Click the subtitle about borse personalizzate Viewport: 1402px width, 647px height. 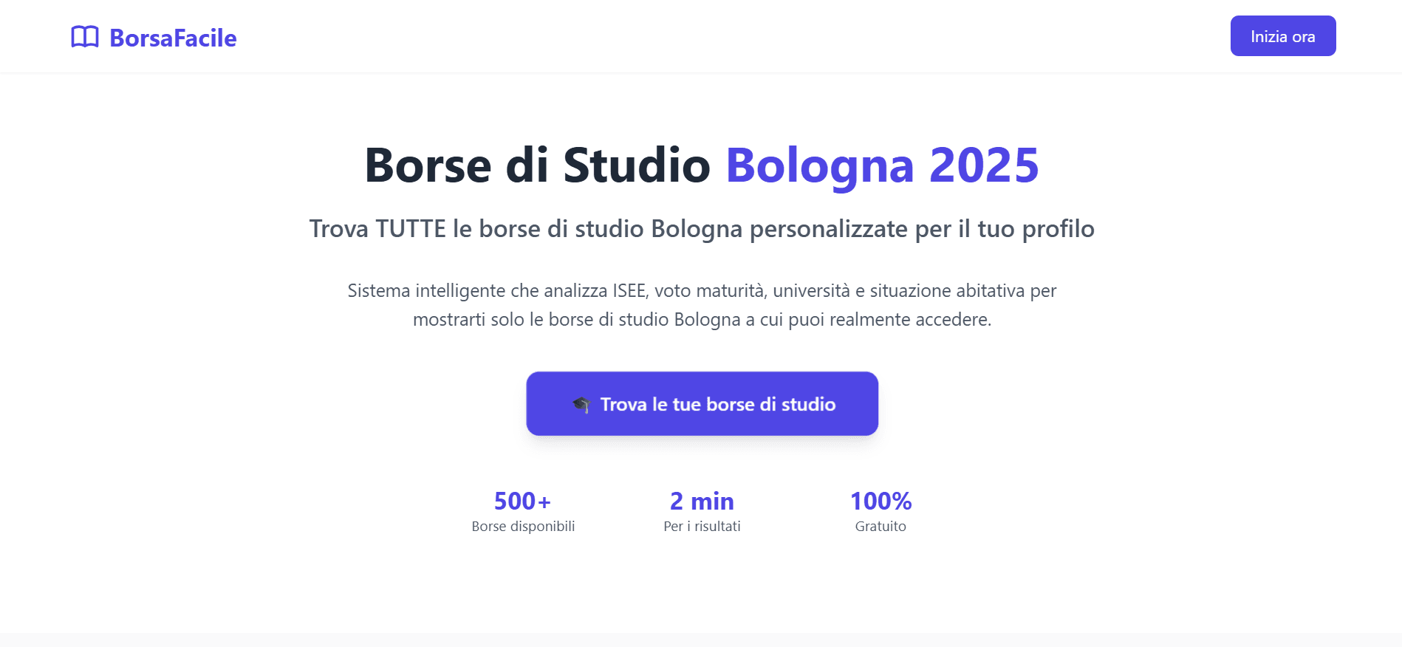[701, 228]
